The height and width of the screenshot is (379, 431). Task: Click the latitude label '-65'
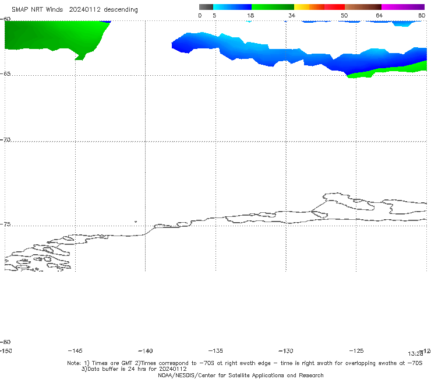[x=5, y=74]
